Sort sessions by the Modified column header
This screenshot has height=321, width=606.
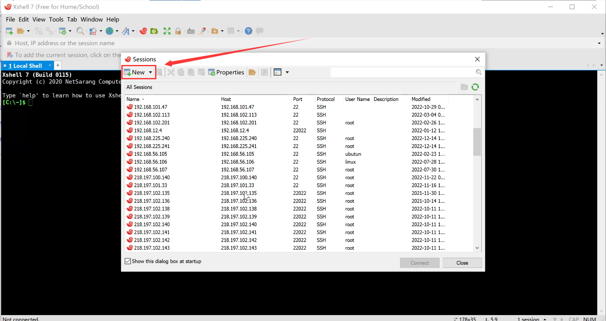(429, 99)
